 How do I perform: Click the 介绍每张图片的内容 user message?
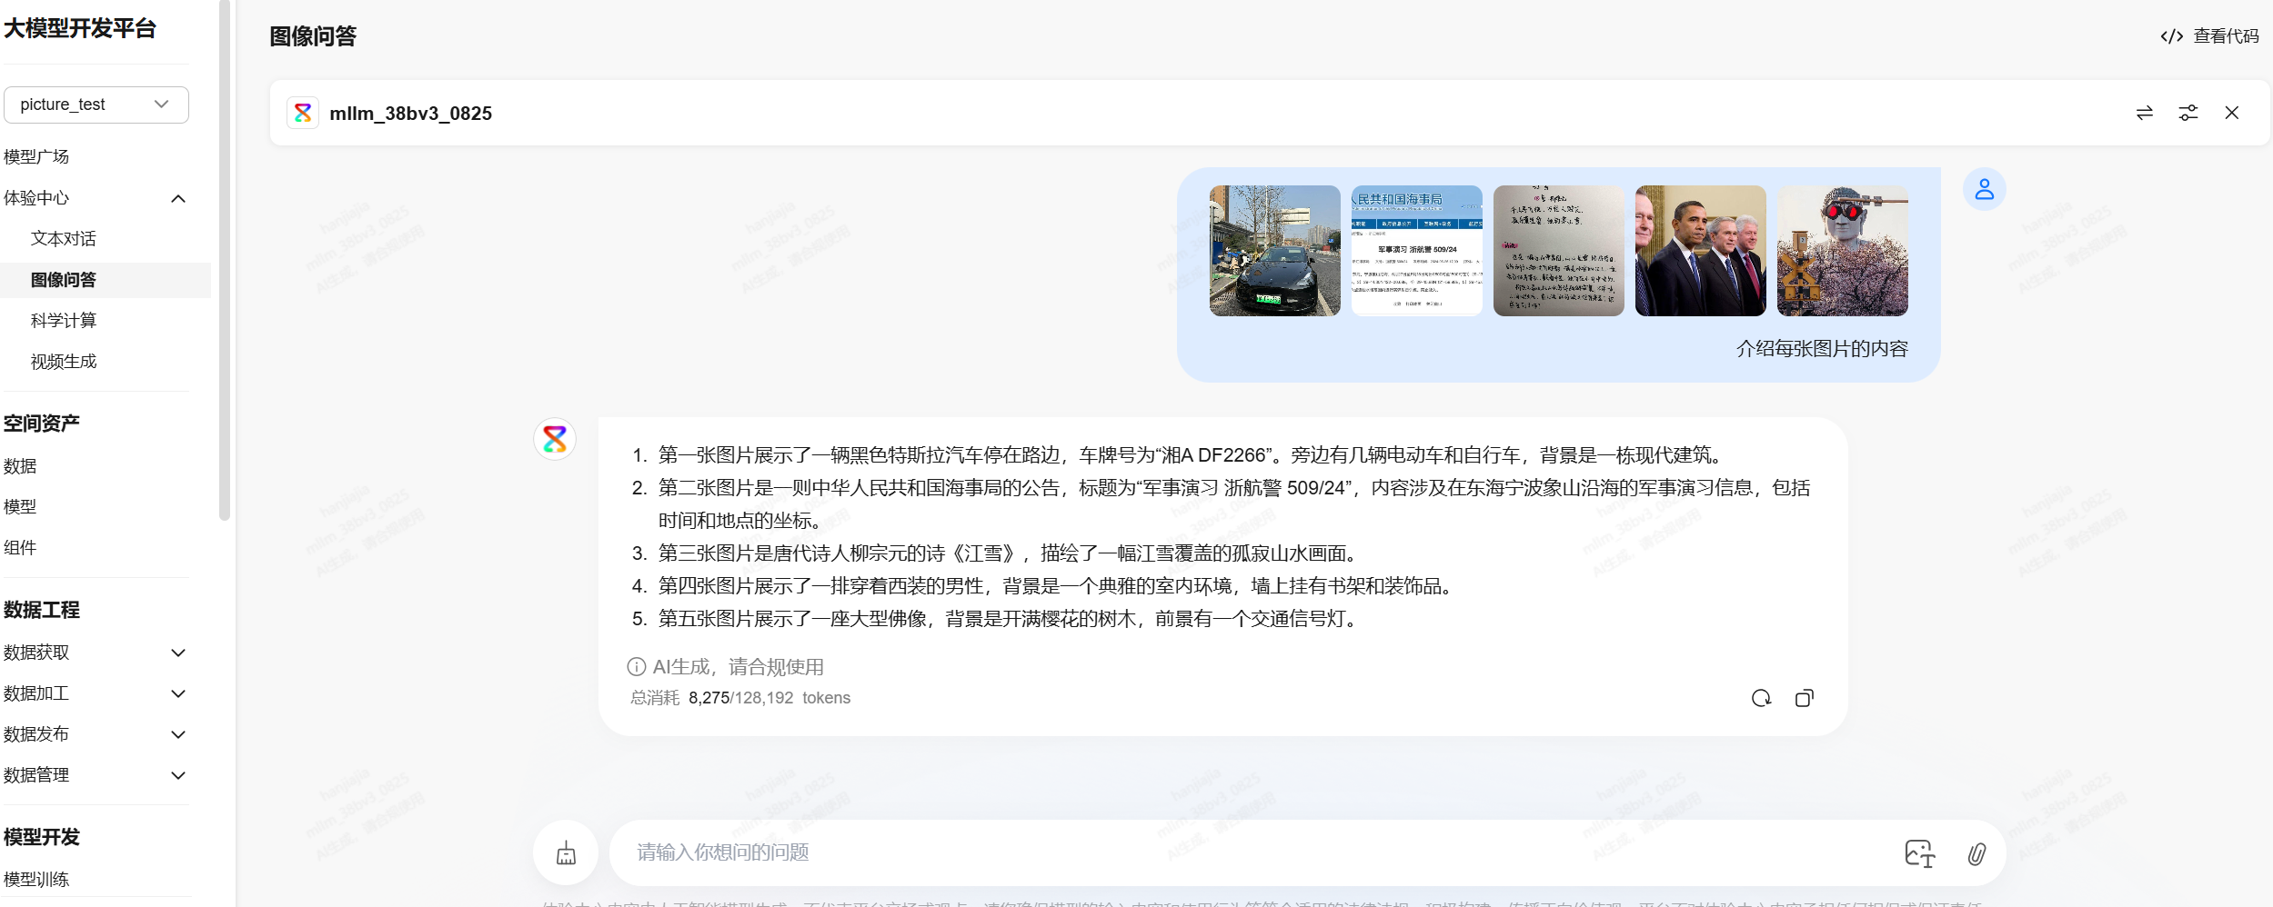pos(1822,348)
